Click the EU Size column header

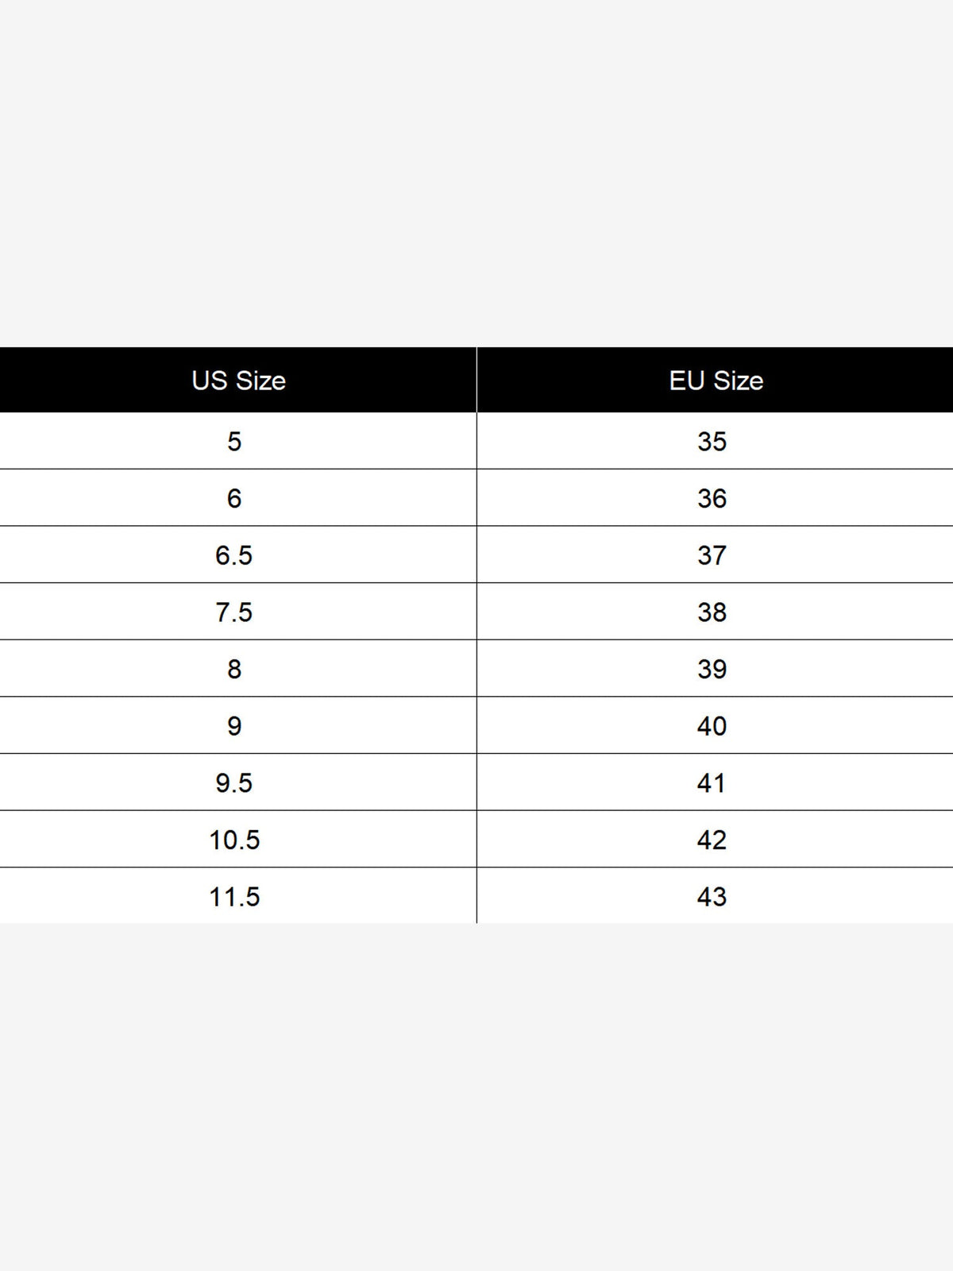point(715,380)
